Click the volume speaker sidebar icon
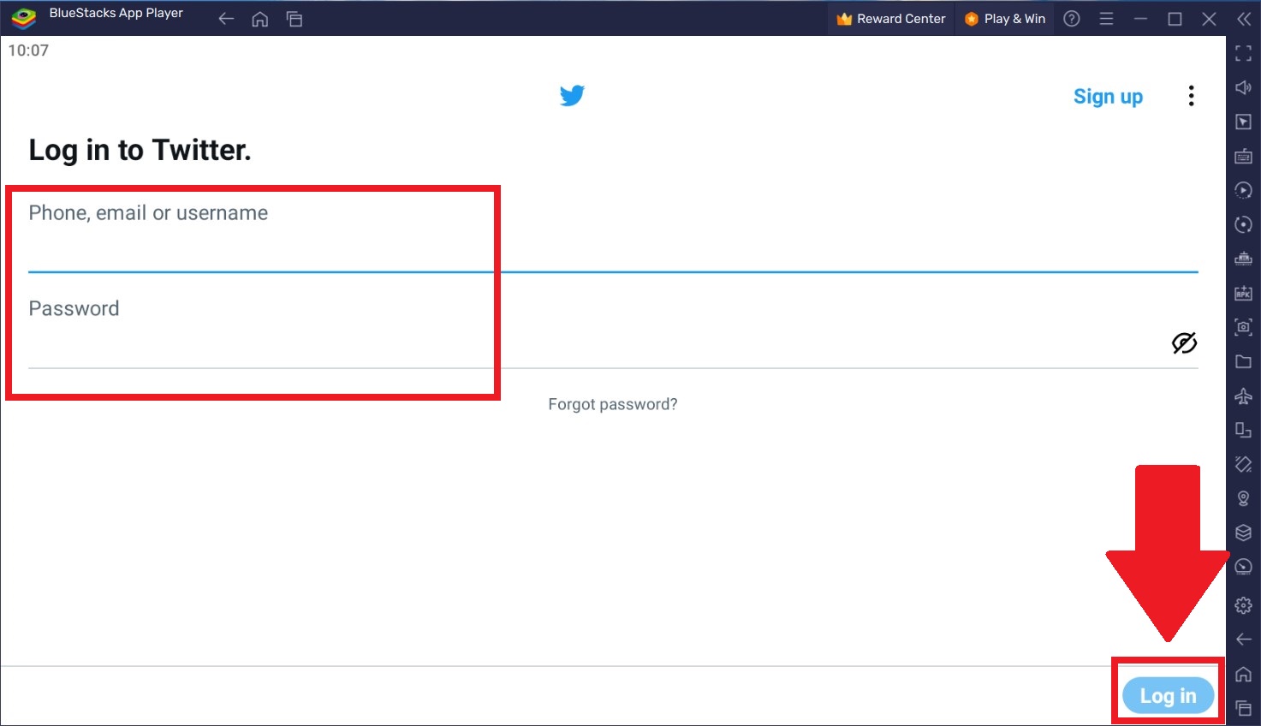This screenshot has width=1261, height=726. pos(1244,87)
